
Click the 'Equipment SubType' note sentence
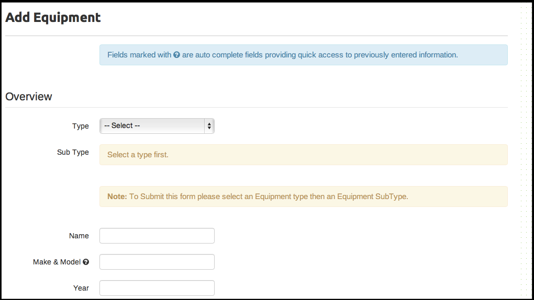(268, 197)
